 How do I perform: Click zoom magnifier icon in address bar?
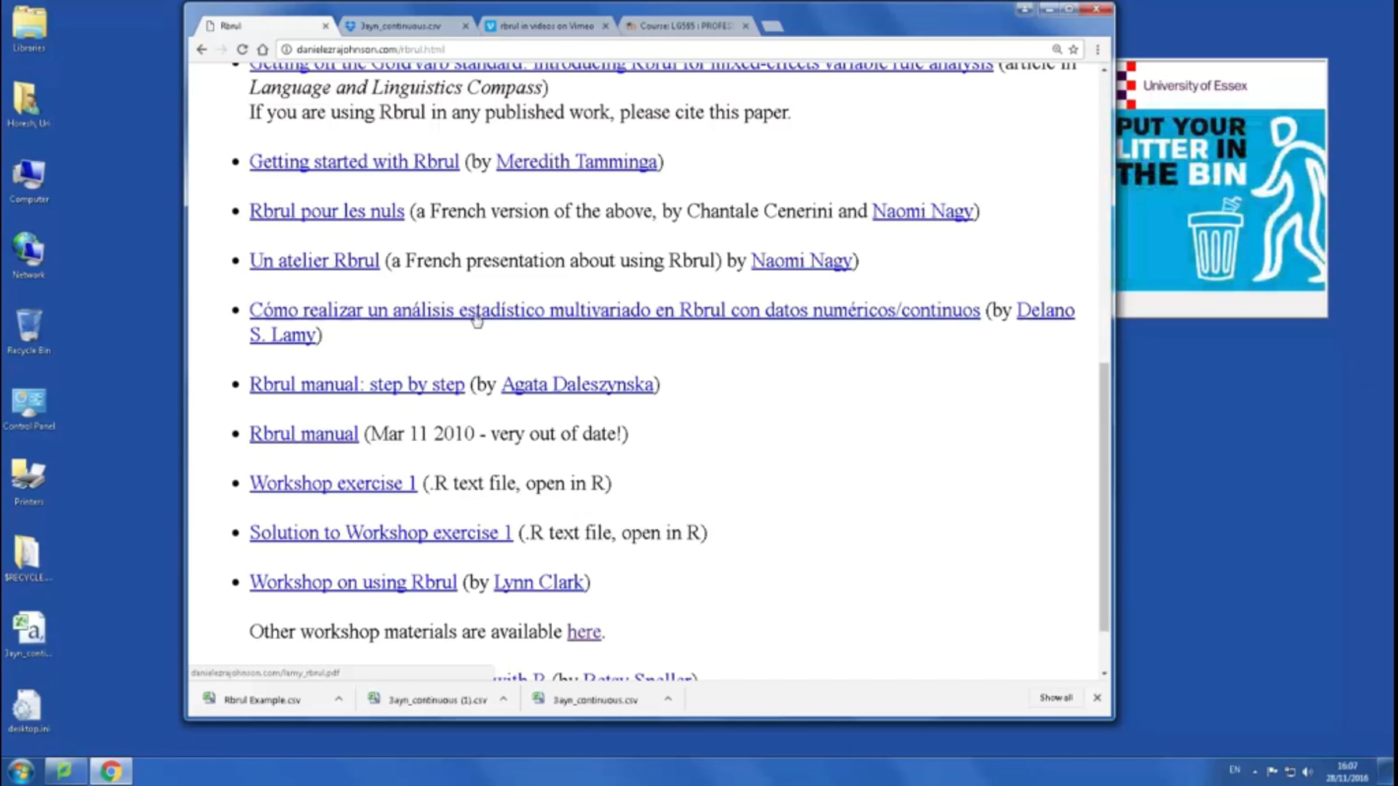[1057, 49]
